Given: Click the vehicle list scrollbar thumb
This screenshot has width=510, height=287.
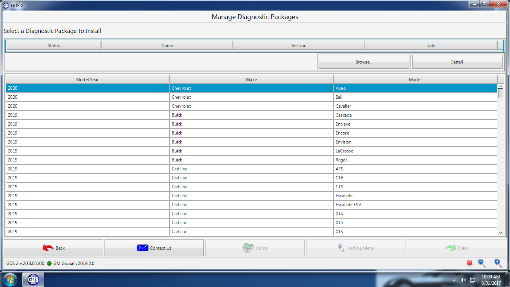Looking at the screenshot, I should click(501, 93).
